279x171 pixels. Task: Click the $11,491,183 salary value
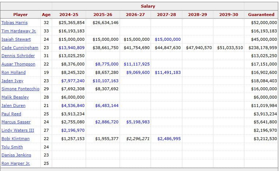[168, 72]
